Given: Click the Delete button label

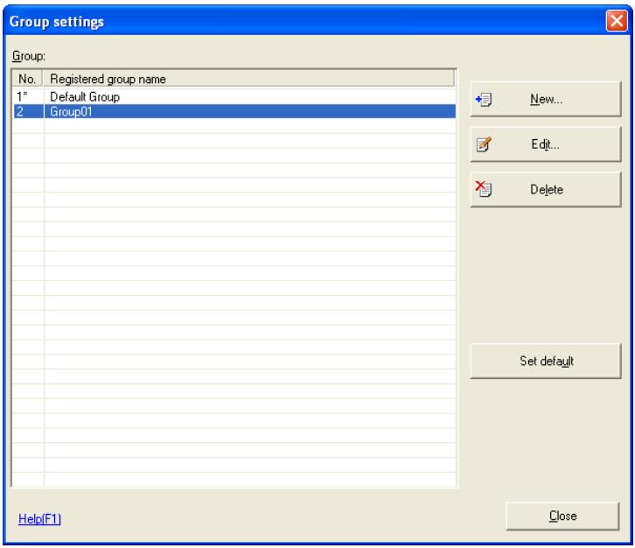Looking at the screenshot, I should 547,189.
